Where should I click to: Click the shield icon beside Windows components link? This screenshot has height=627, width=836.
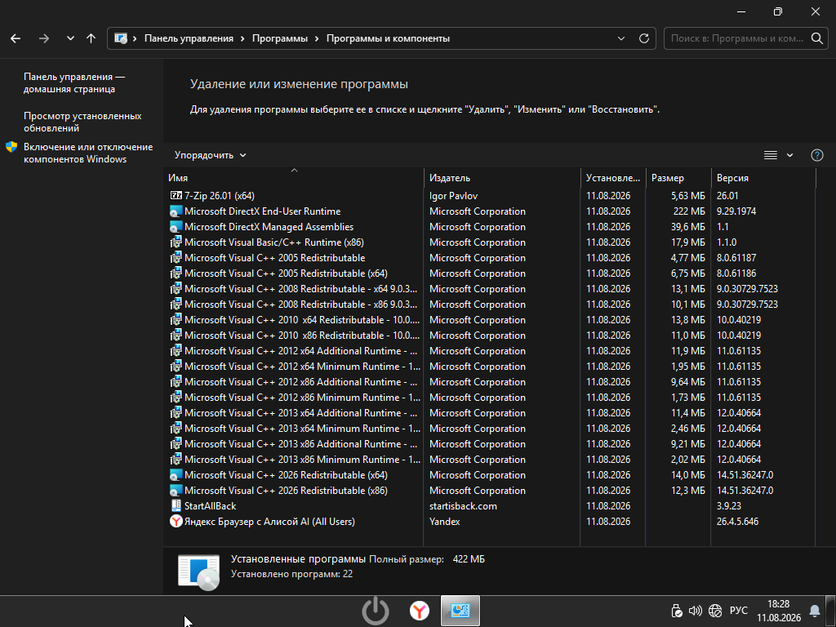(11, 147)
